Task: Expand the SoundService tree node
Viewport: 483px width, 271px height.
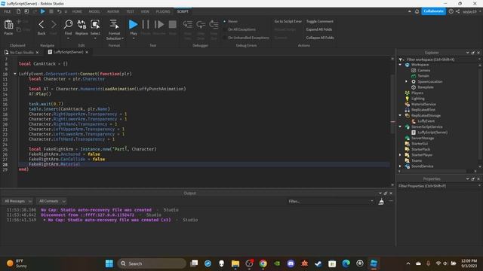Action: 400,166
